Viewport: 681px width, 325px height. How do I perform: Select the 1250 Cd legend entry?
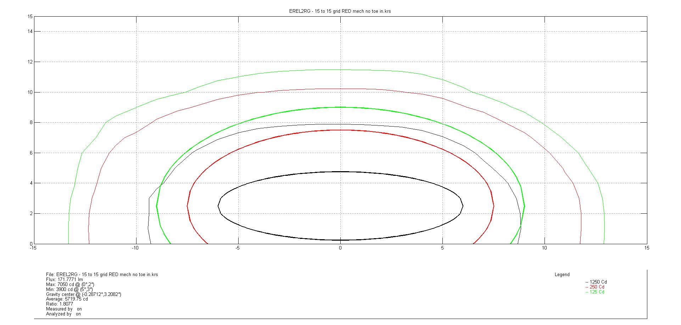tap(597, 282)
